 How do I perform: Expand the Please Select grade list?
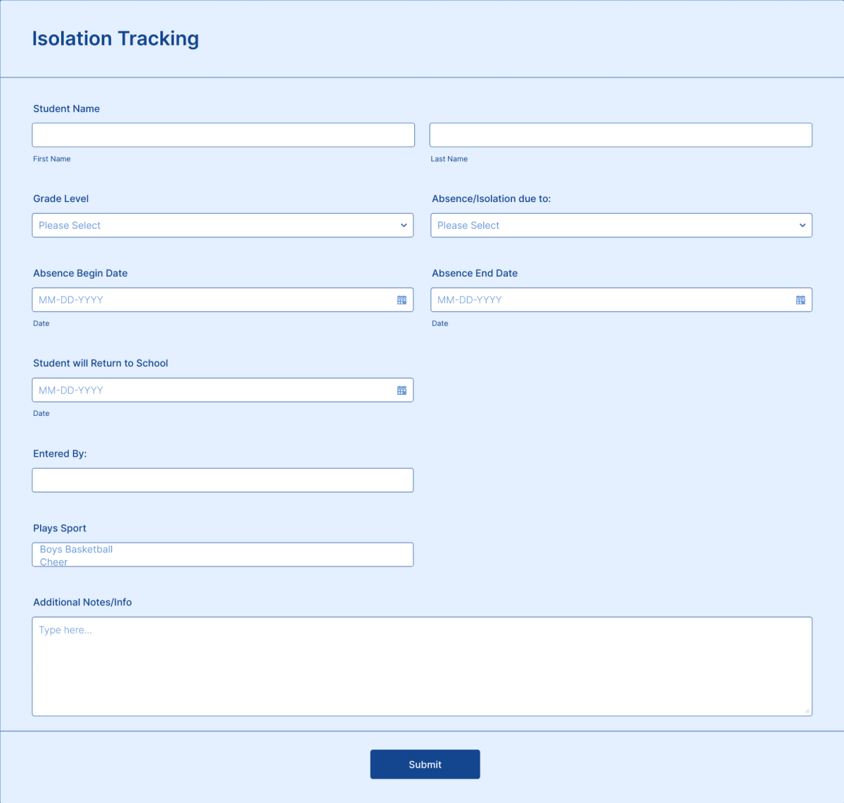click(x=223, y=225)
